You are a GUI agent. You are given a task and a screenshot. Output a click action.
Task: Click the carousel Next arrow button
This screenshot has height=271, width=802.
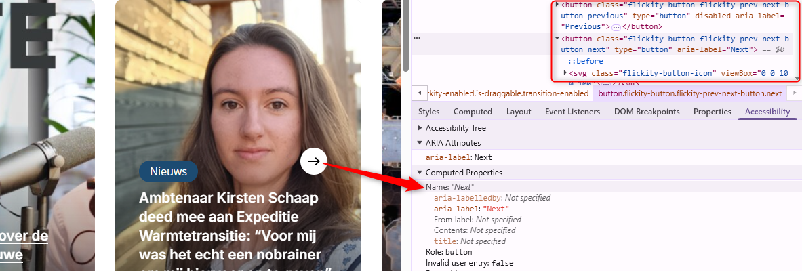click(x=313, y=161)
